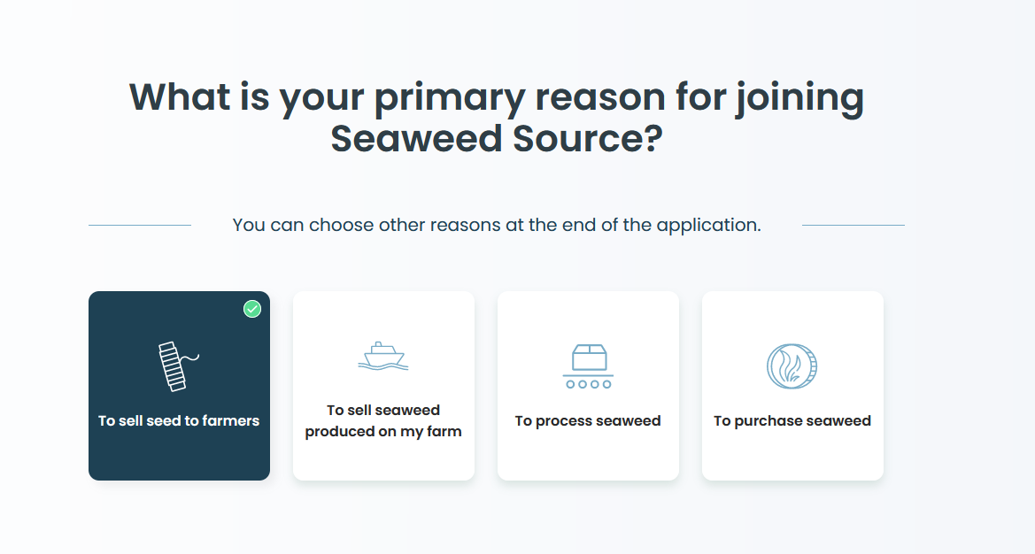Click the divider line right of the note
Viewport: 1035px width, 554px height.
(x=853, y=225)
